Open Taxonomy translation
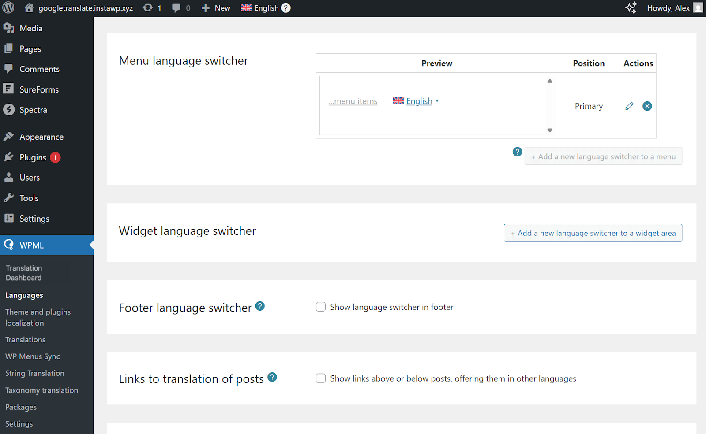706x434 pixels. 42,390
